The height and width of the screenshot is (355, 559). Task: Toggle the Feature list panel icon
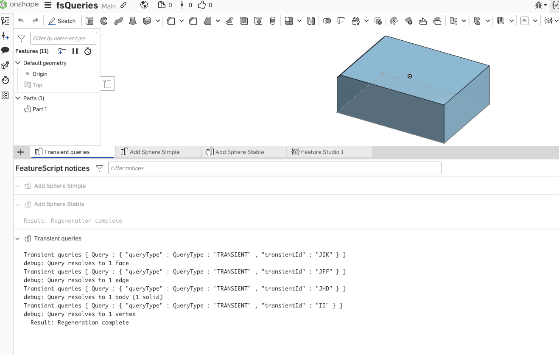(x=5, y=21)
